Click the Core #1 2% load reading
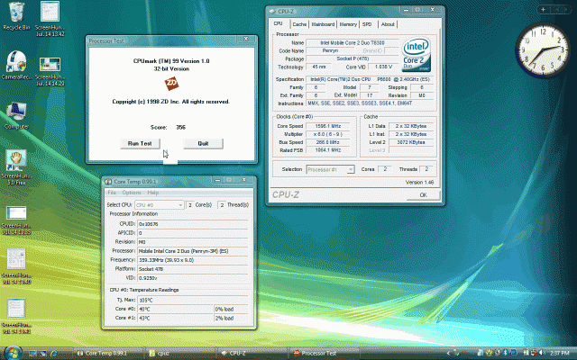 tap(231, 318)
